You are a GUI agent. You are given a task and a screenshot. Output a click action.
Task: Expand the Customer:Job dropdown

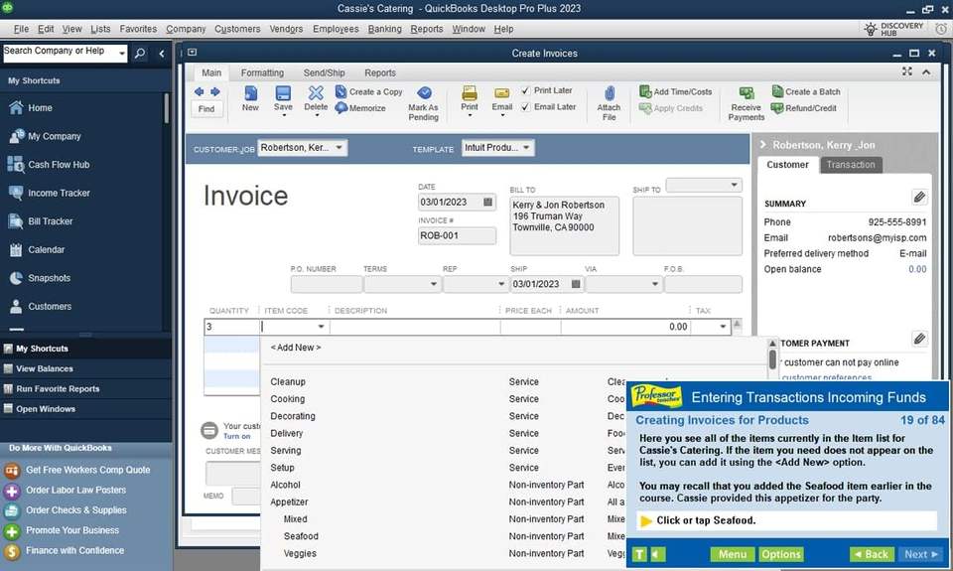click(x=340, y=148)
